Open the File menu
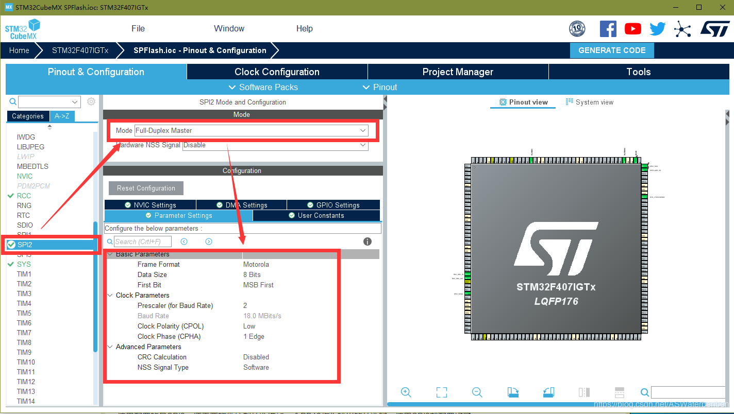The width and height of the screenshot is (734, 414). coord(138,29)
